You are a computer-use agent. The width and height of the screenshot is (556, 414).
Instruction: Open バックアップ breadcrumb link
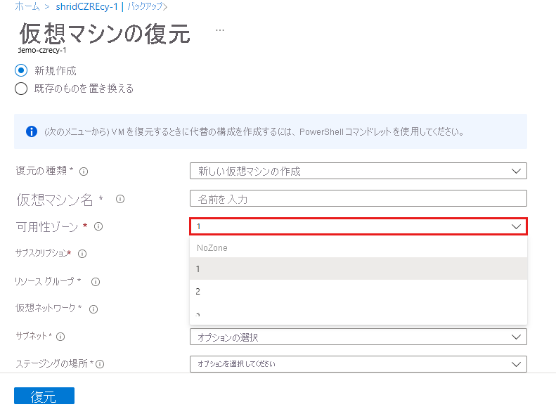(146, 6)
